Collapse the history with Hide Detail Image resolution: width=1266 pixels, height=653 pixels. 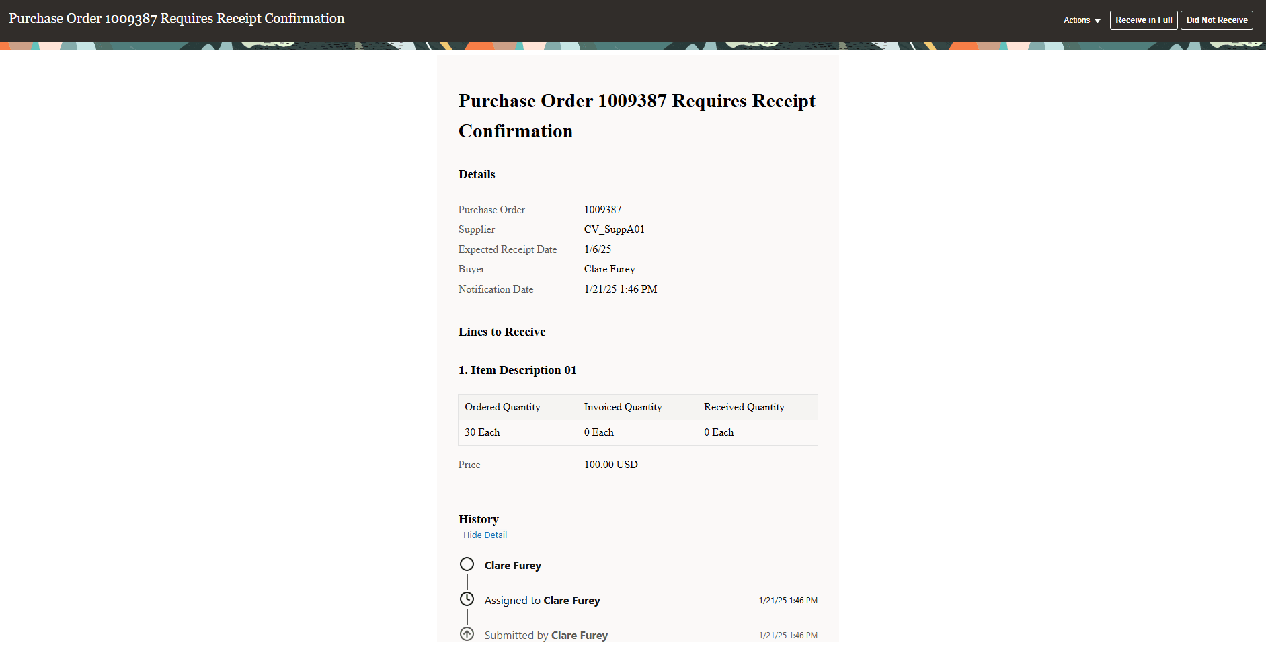(485, 535)
